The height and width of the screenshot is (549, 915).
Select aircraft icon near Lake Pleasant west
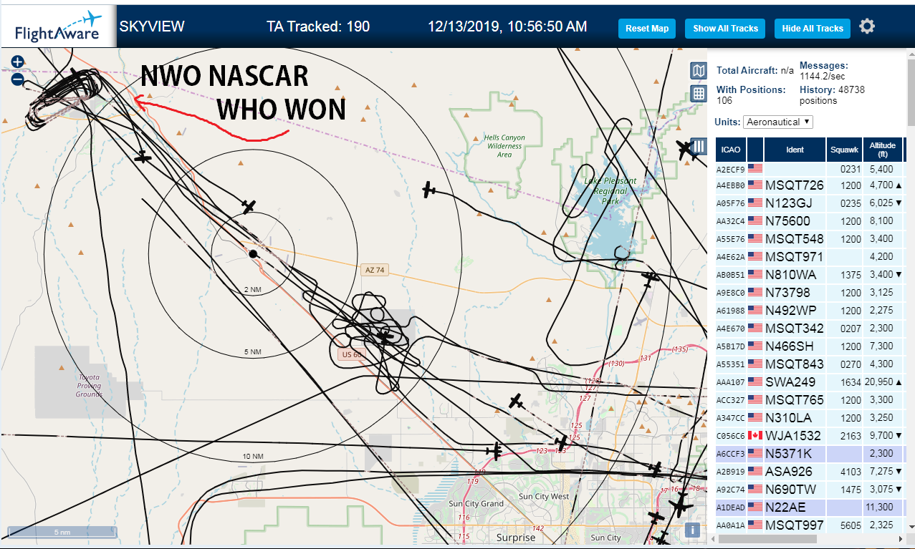point(428,190)
